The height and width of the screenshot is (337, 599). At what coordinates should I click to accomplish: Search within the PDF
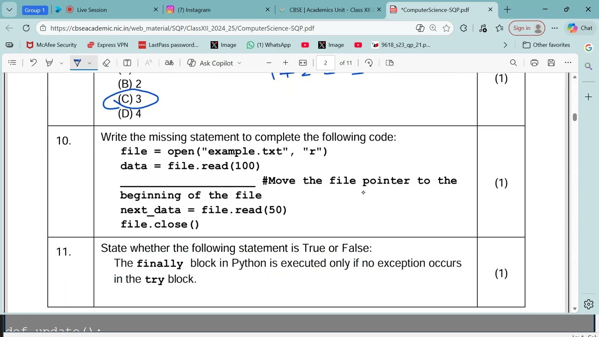click(513, 63)
